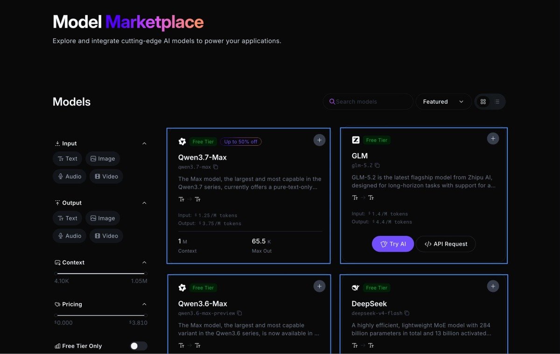
Task: Click API Request on GLM card
Action: [446, 244]
